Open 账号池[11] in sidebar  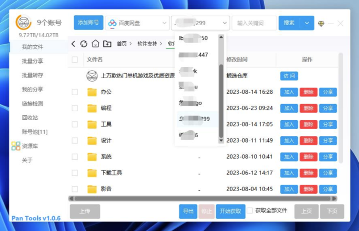point(35,132)
